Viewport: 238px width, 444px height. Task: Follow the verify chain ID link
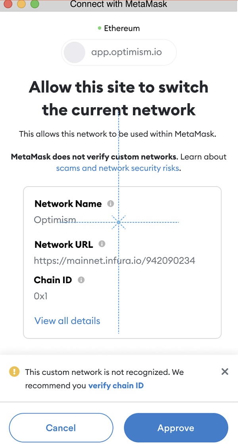116,385
